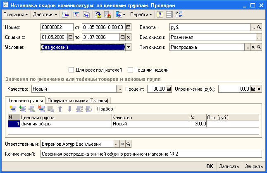
Task: Open calendar picker for discount start date
Action: point(70,37)
